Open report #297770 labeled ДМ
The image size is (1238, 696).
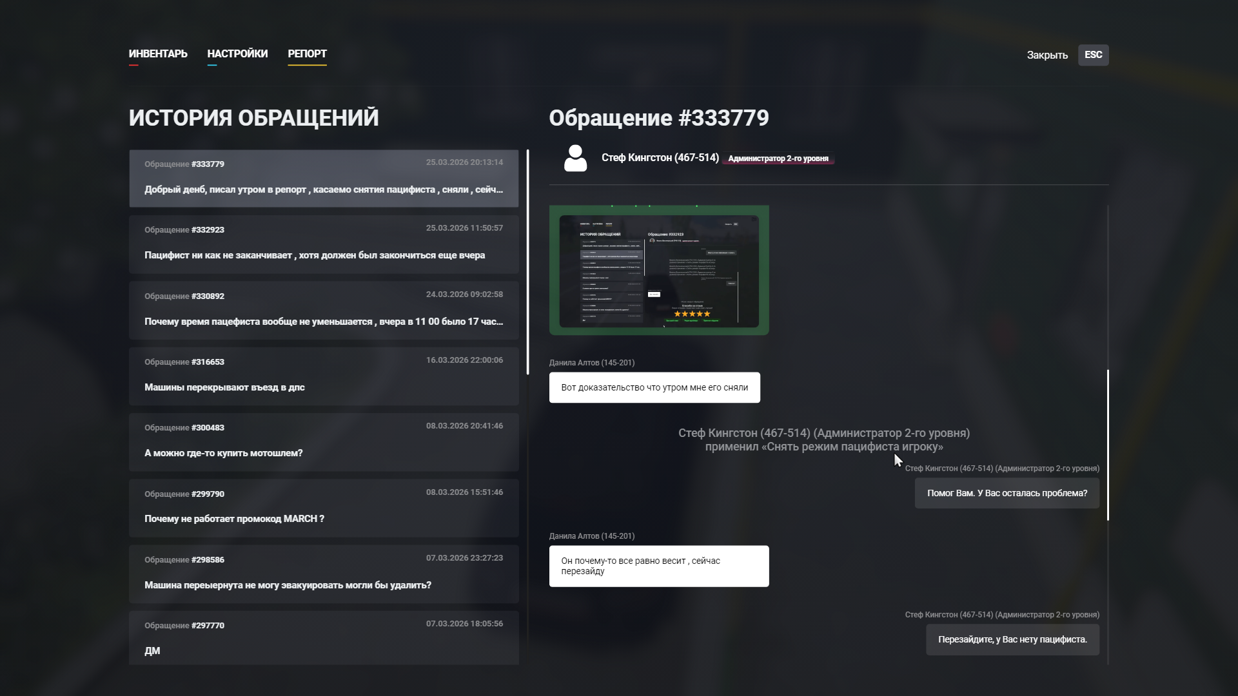(324, 638)
